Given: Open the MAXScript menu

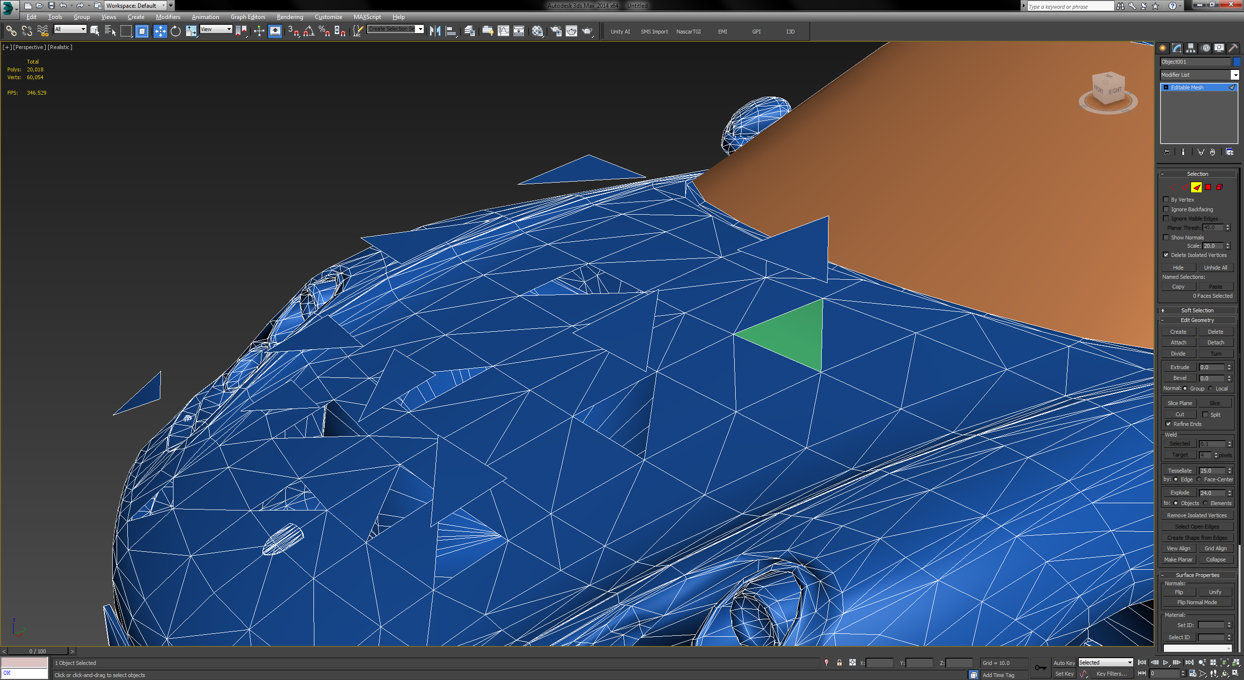Looking at the screenshot, I should pyautogui.click(x=367, y=17).
